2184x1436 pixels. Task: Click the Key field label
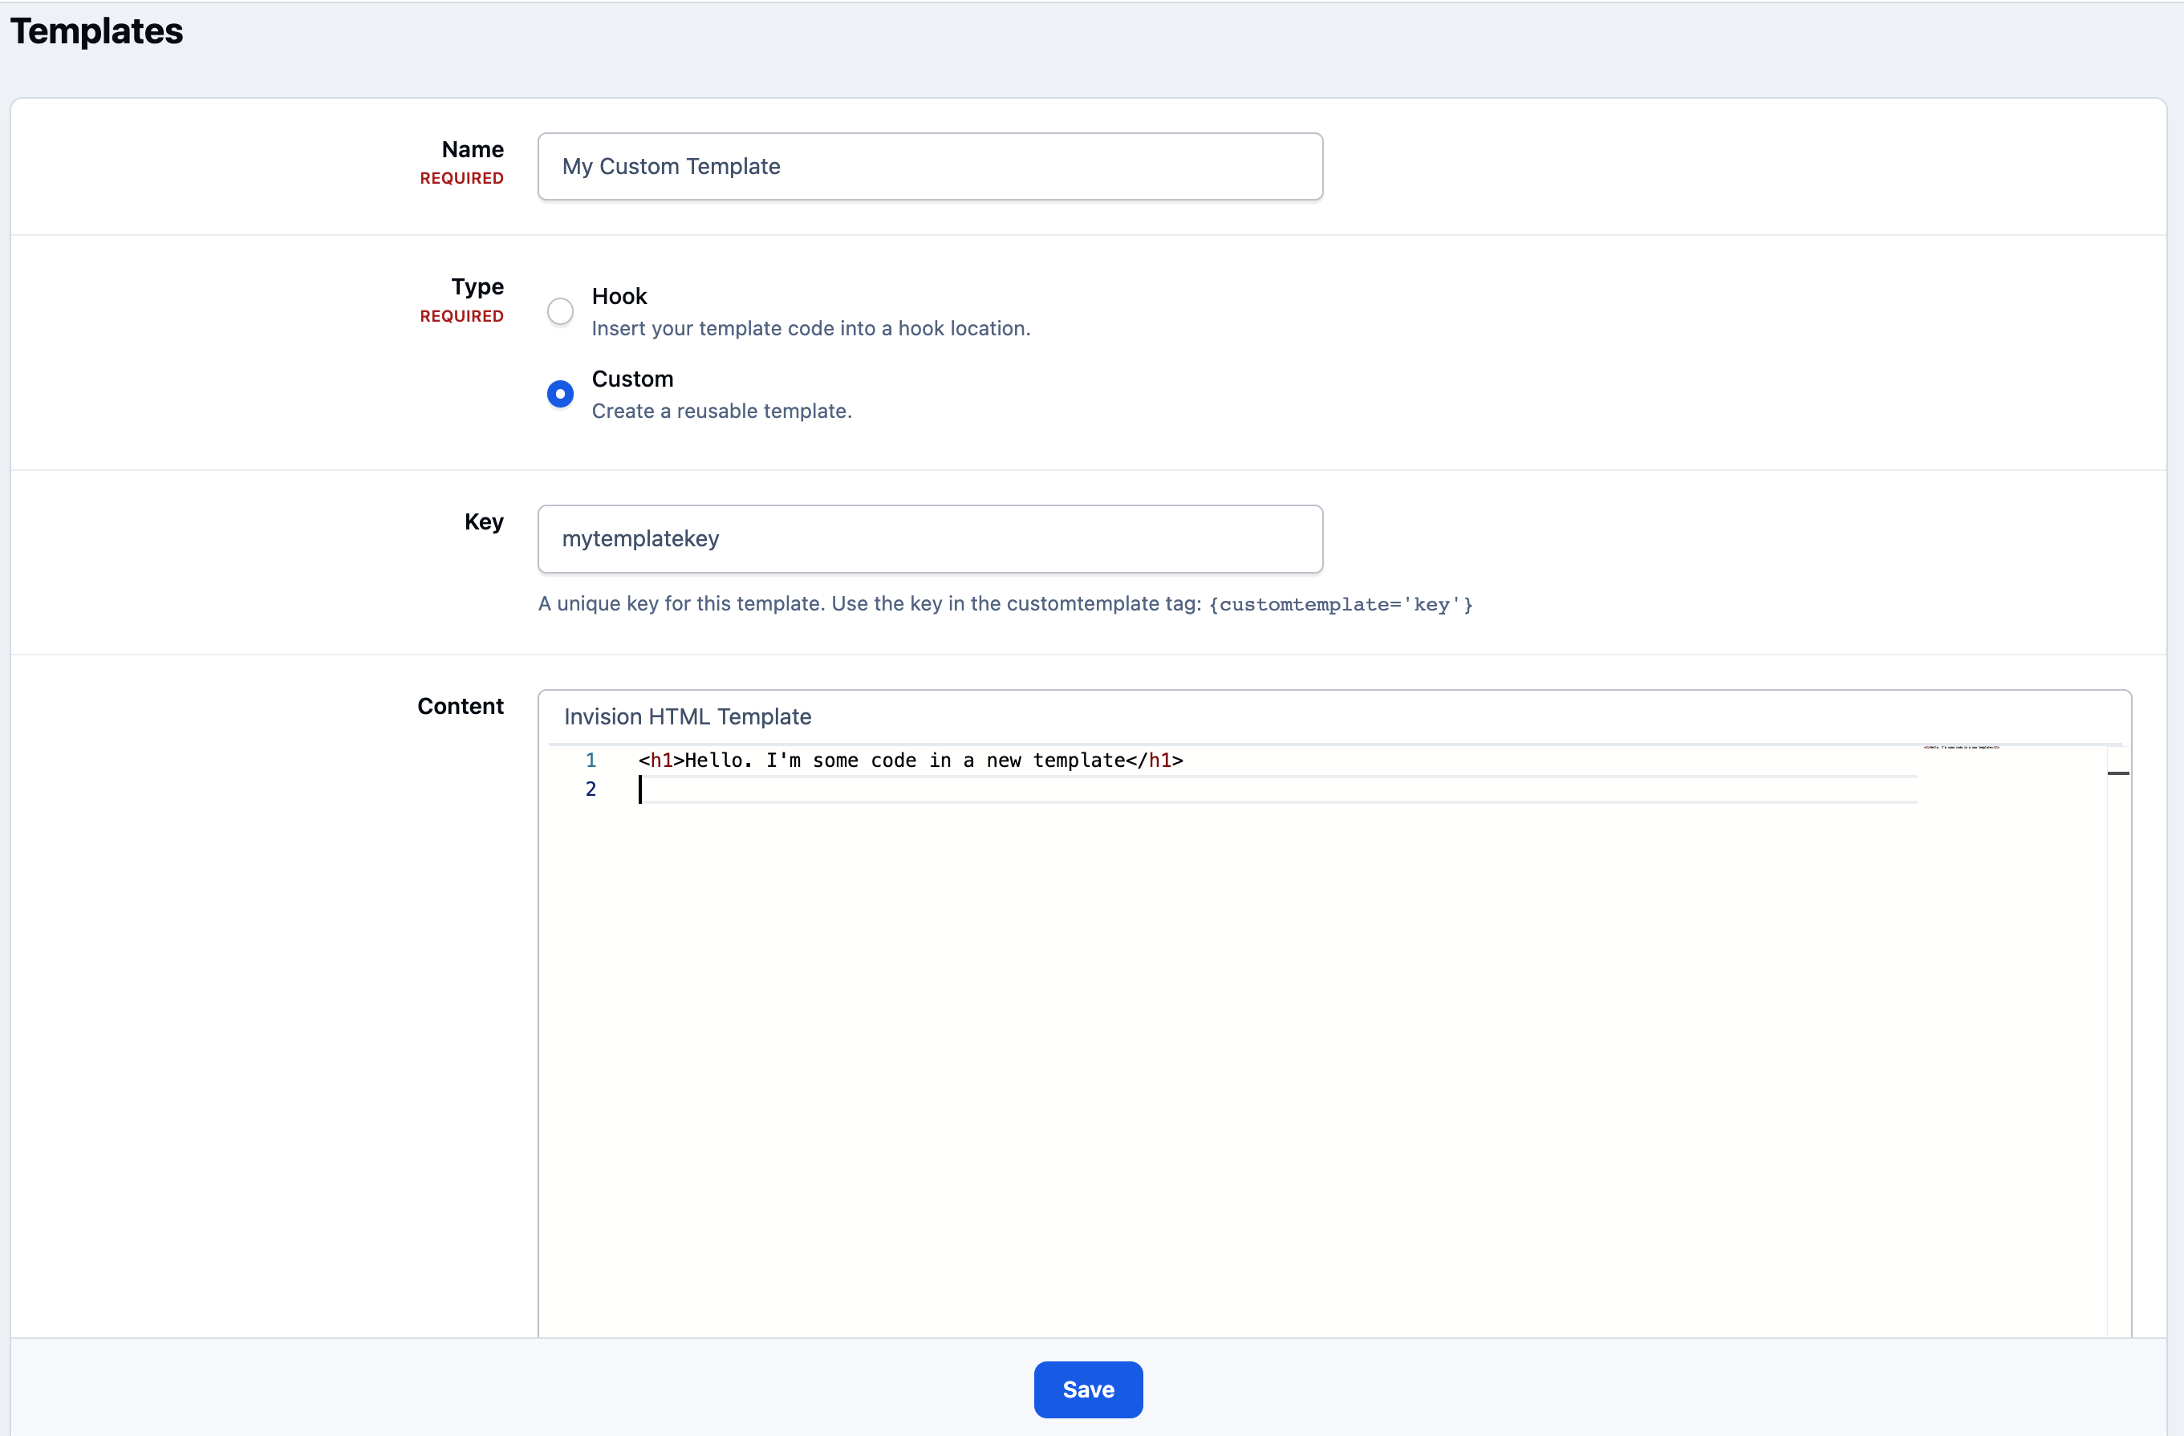point(484,521)
